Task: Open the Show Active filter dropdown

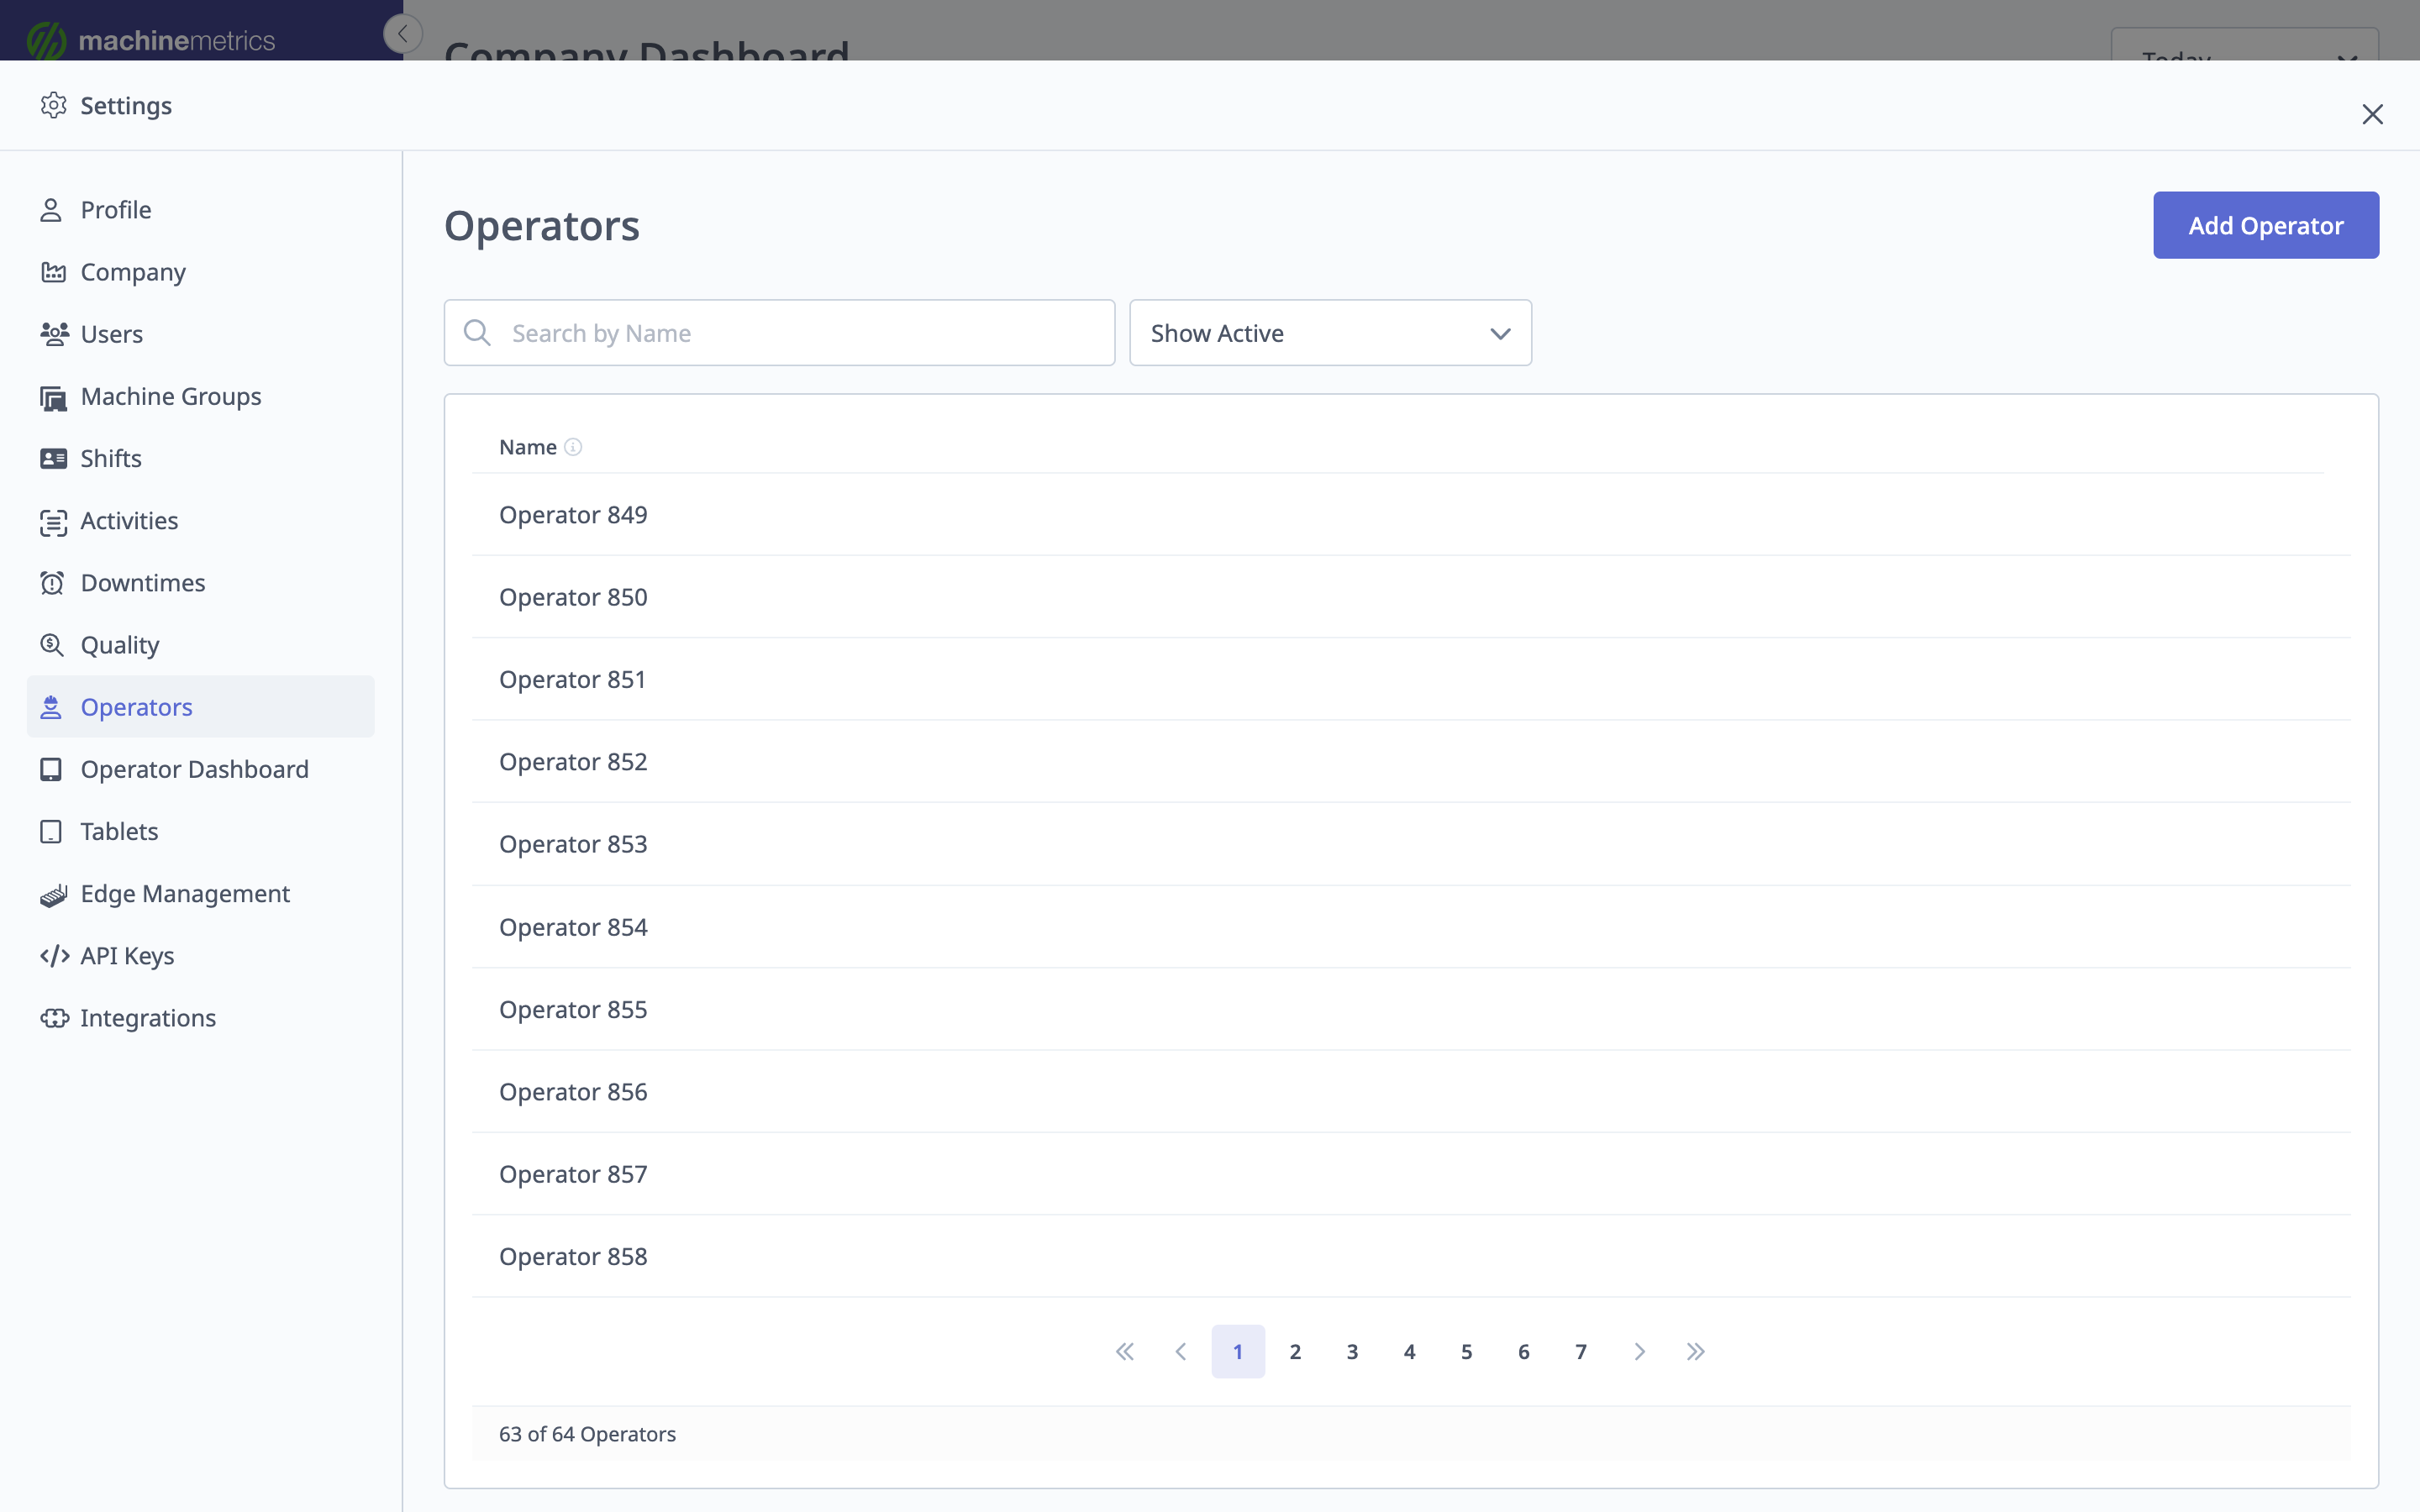Action: pos(1330,333)
